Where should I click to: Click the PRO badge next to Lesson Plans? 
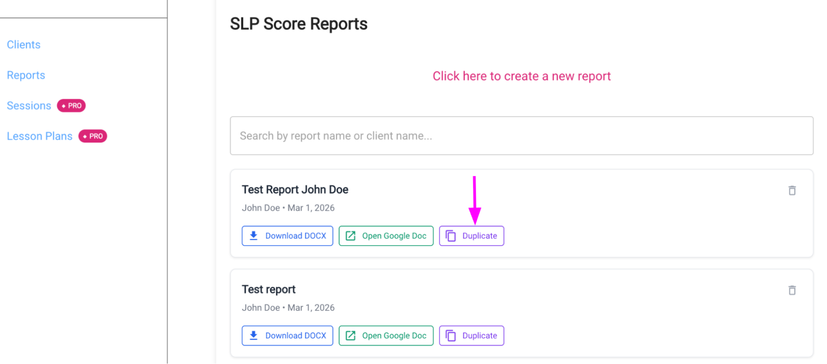point(93,136)
